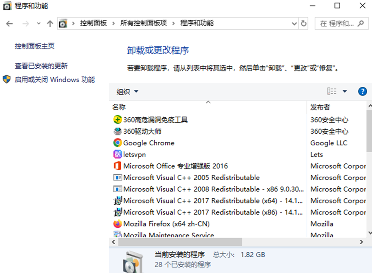Click the shield icon beside Windows 功能
The width and height of the screenshot is (372, 273).
tap(6, 79)
